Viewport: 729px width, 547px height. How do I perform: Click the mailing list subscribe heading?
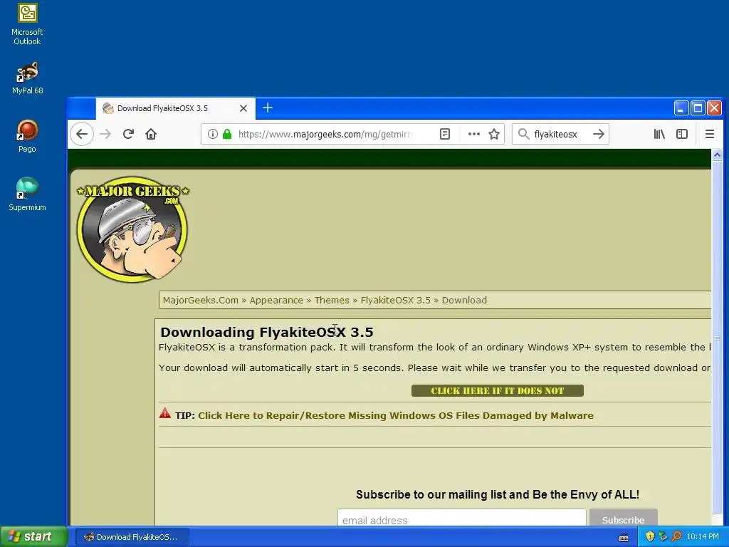[x=498, y=494]
